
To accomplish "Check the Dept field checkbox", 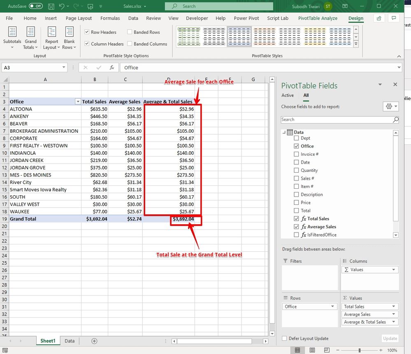I will [296, 138].
